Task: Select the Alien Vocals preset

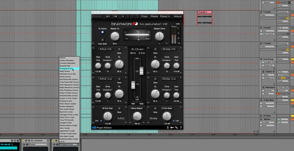Action: pos(69,128)
